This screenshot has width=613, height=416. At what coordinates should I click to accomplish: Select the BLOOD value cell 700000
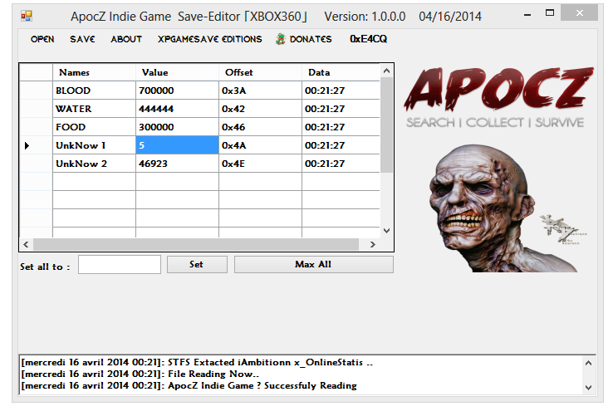click(x=177, y=91)
